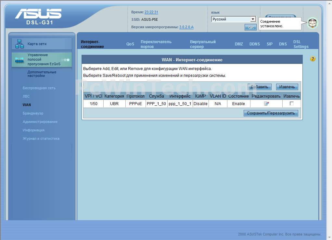The image size is (332, 240).
Task: Click the Добавить button
Action: tap(259, 87)
